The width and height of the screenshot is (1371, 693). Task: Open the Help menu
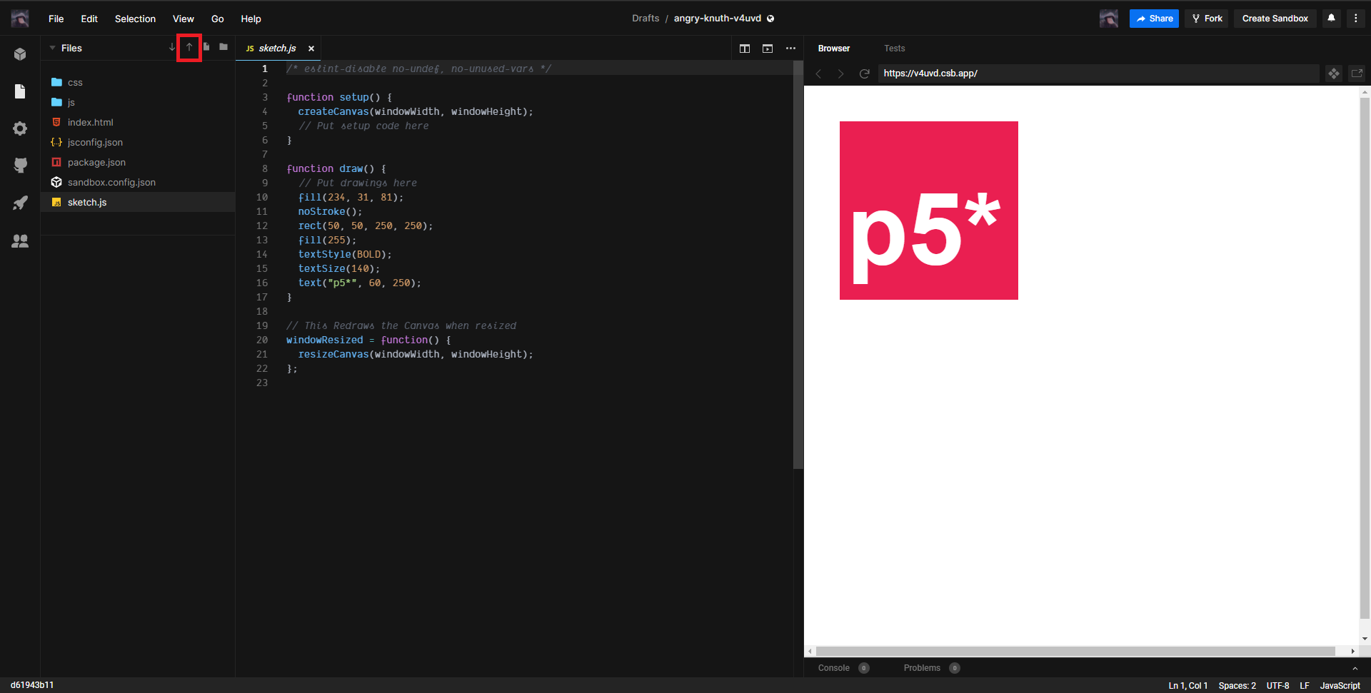point(251,19)
